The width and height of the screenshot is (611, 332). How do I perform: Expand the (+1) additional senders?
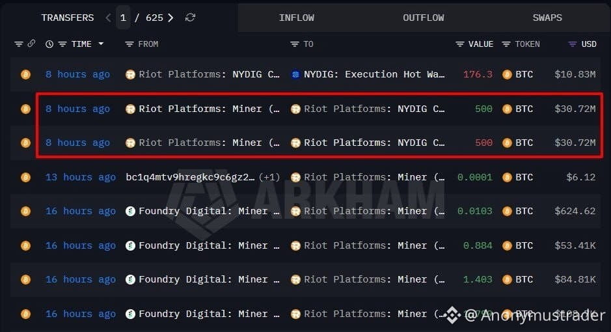(x=269, y=177)
